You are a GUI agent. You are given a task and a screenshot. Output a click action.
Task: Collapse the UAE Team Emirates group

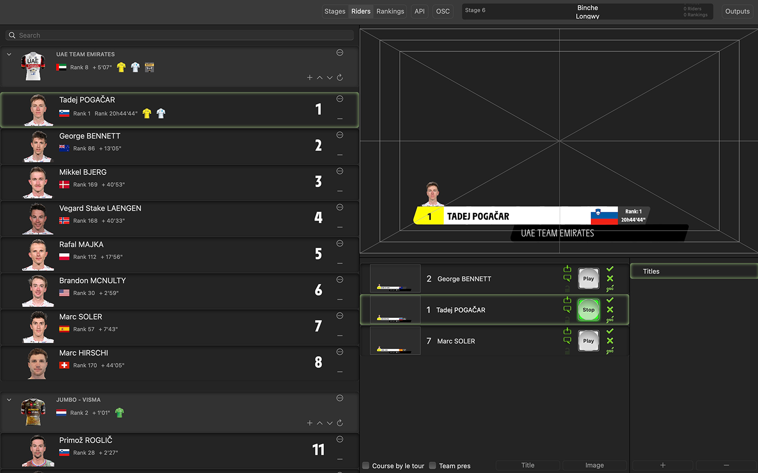click(x=9, y=54)
